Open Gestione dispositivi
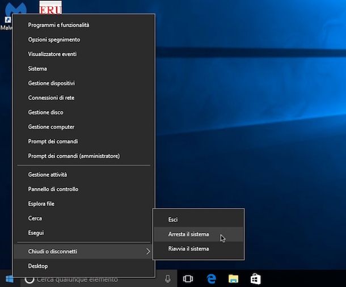Screen dimensions: 346x287 (84, 83)
